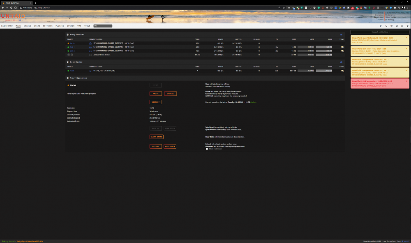Open the Users tab
The height and width of the screenshot is (243, 411).
pyautogui.click(x=37, y=26)
